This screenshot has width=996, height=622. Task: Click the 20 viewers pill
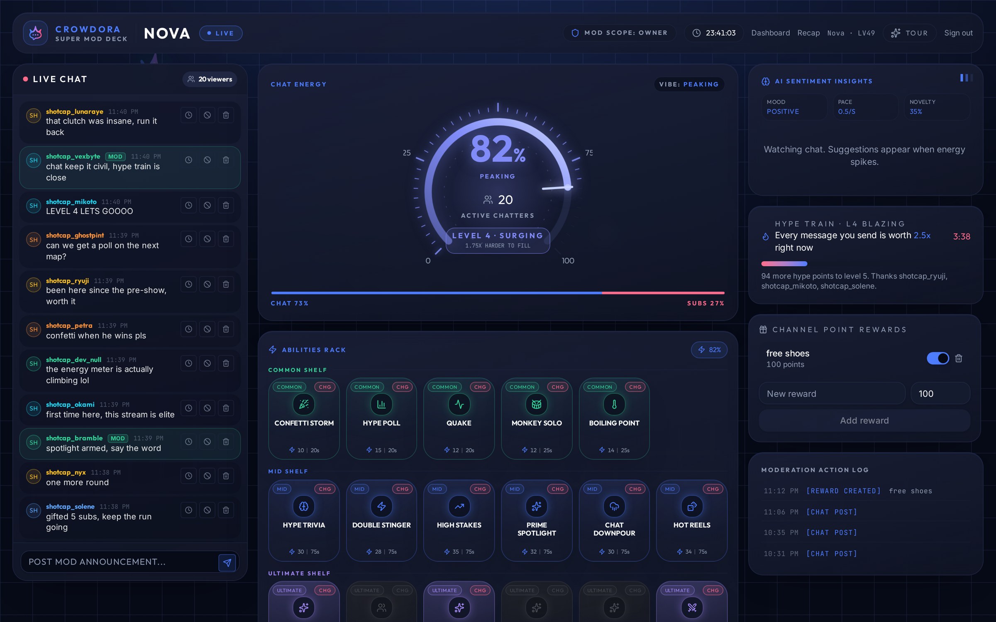coord(210,79)
